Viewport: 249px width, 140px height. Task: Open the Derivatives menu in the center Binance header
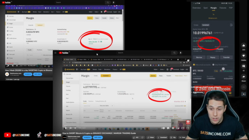coord(107,69)
